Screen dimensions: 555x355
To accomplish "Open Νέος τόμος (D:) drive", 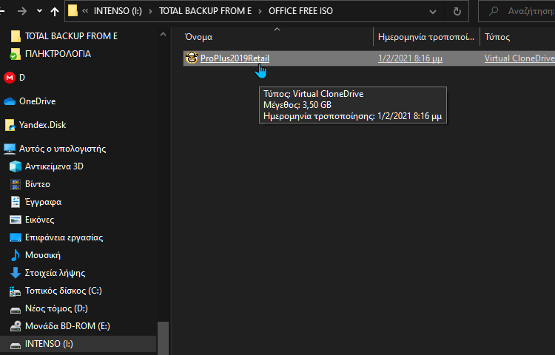I will 56,308.
